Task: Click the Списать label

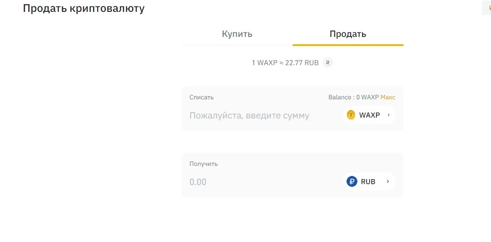Action: click(x=202, y=98)
